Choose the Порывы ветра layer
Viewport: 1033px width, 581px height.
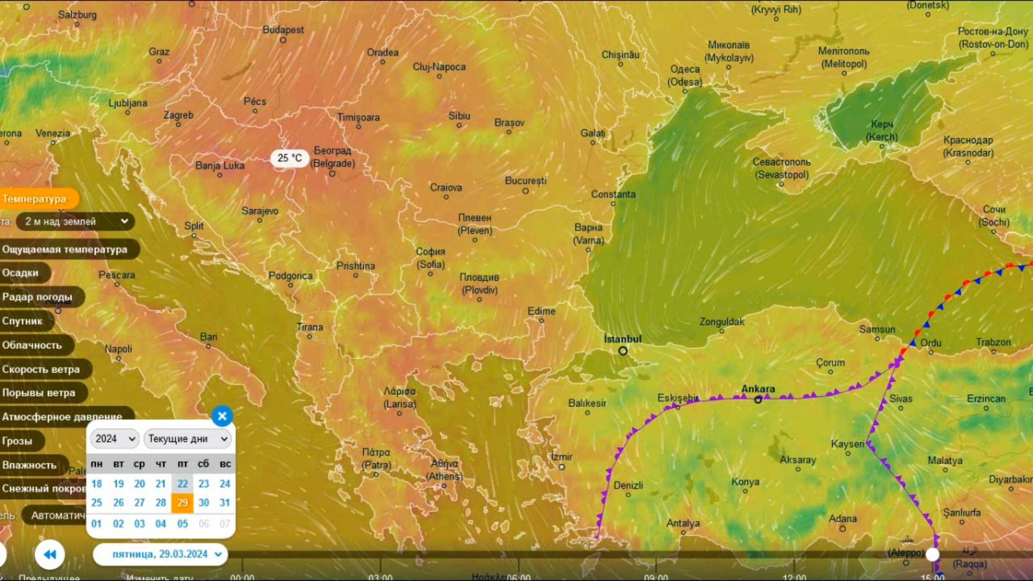click(39, 393)
